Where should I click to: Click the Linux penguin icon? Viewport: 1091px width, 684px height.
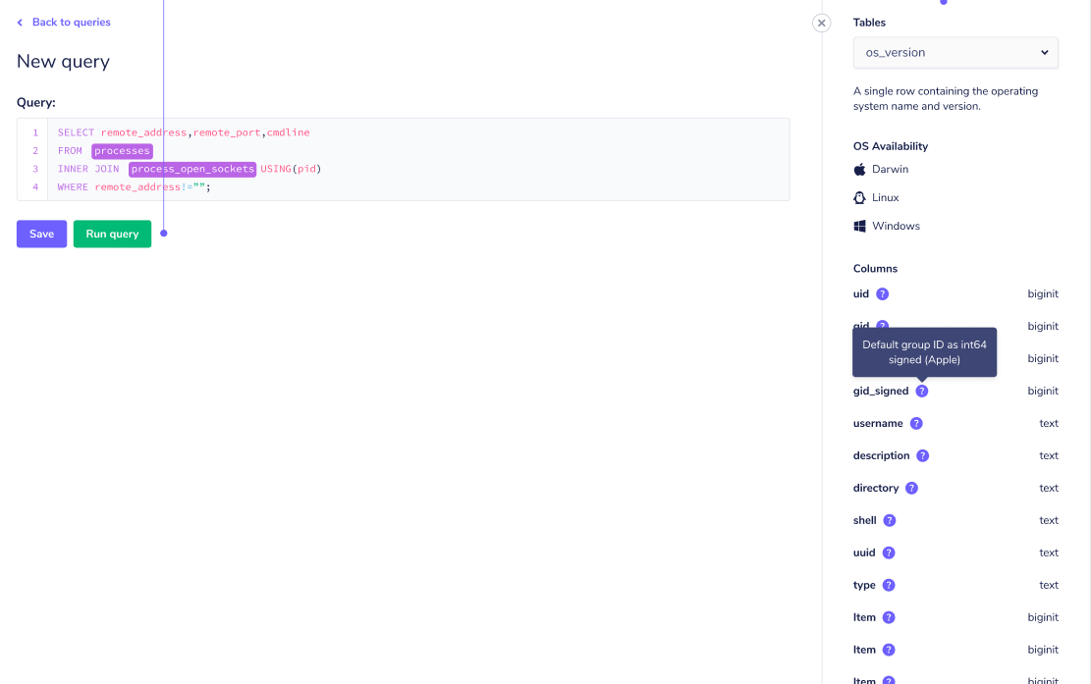[x=860, y=198]
